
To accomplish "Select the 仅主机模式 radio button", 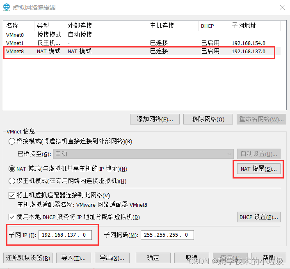I will pos(12,181).
